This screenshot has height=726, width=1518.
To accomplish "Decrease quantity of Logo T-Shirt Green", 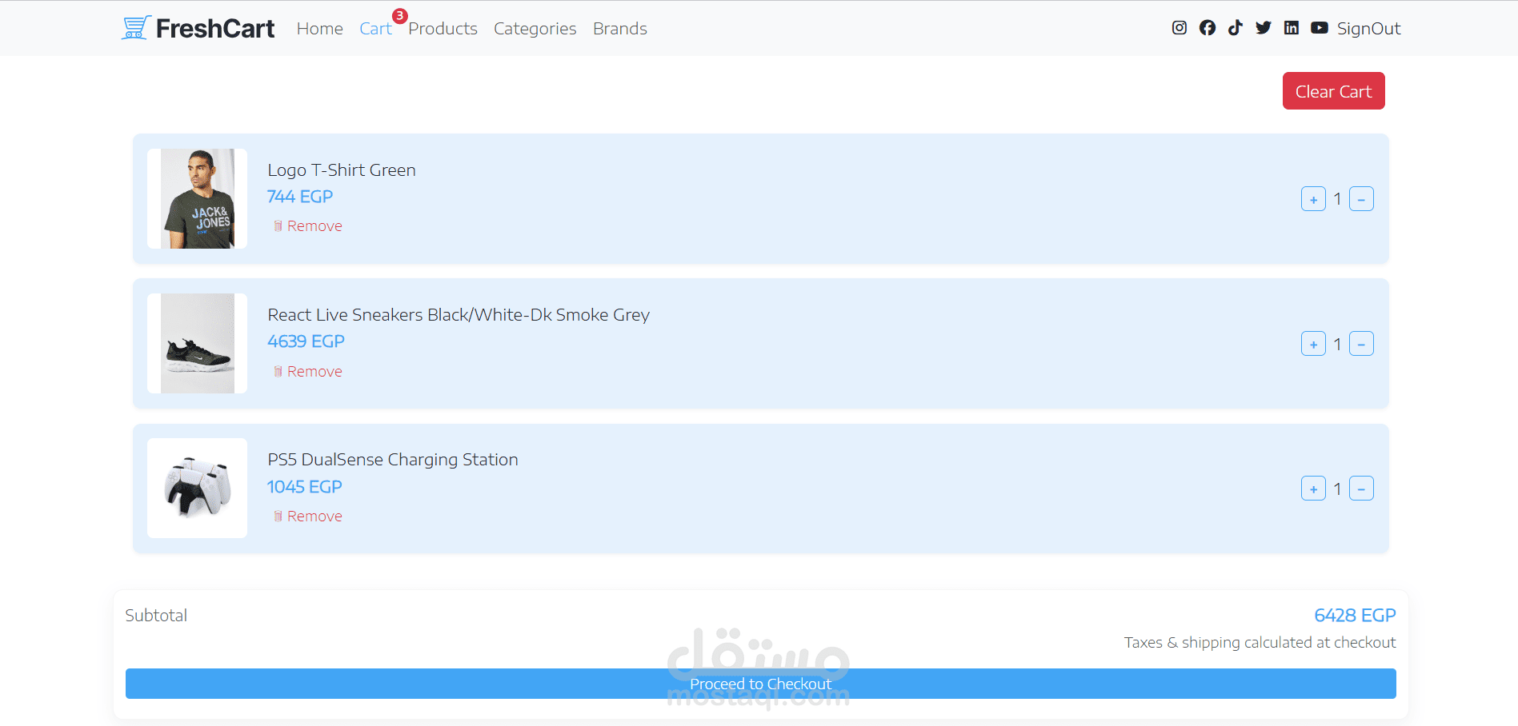I will pyautogui.click(x=1361, y=199).
